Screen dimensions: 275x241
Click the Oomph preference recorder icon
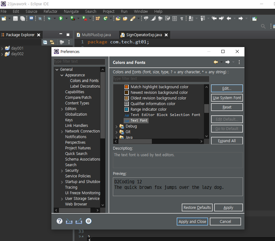pos(89,221)
